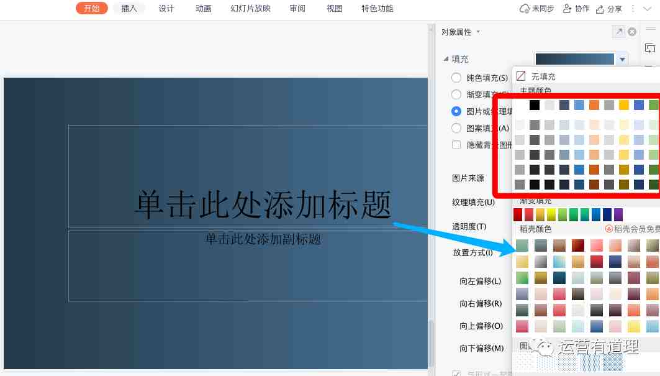Image resolution: width=660 pixels, height=376 pixels.
Task: Pick the first green 稻壳颜色 swatch in top row
Action: 522,245
